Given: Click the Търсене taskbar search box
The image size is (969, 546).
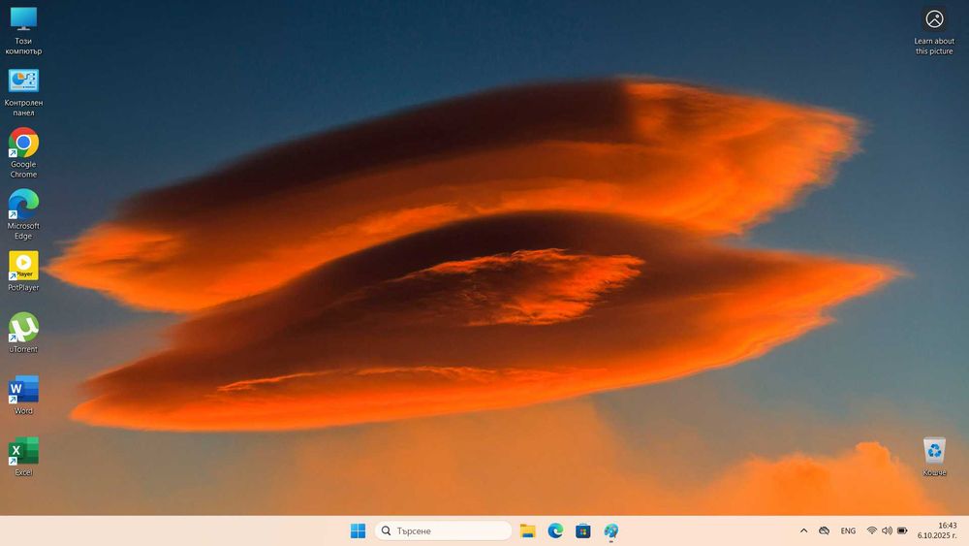Looking at the screenshot, I should click(443, 530).
